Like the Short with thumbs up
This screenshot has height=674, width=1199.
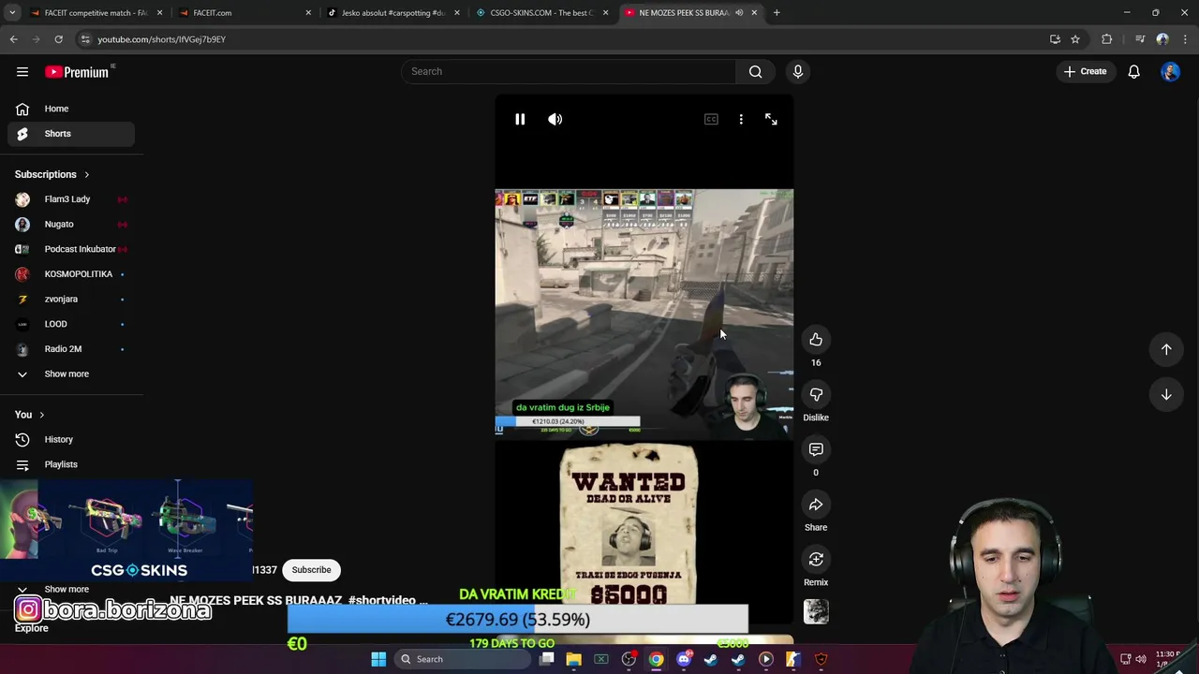point(816,340)
